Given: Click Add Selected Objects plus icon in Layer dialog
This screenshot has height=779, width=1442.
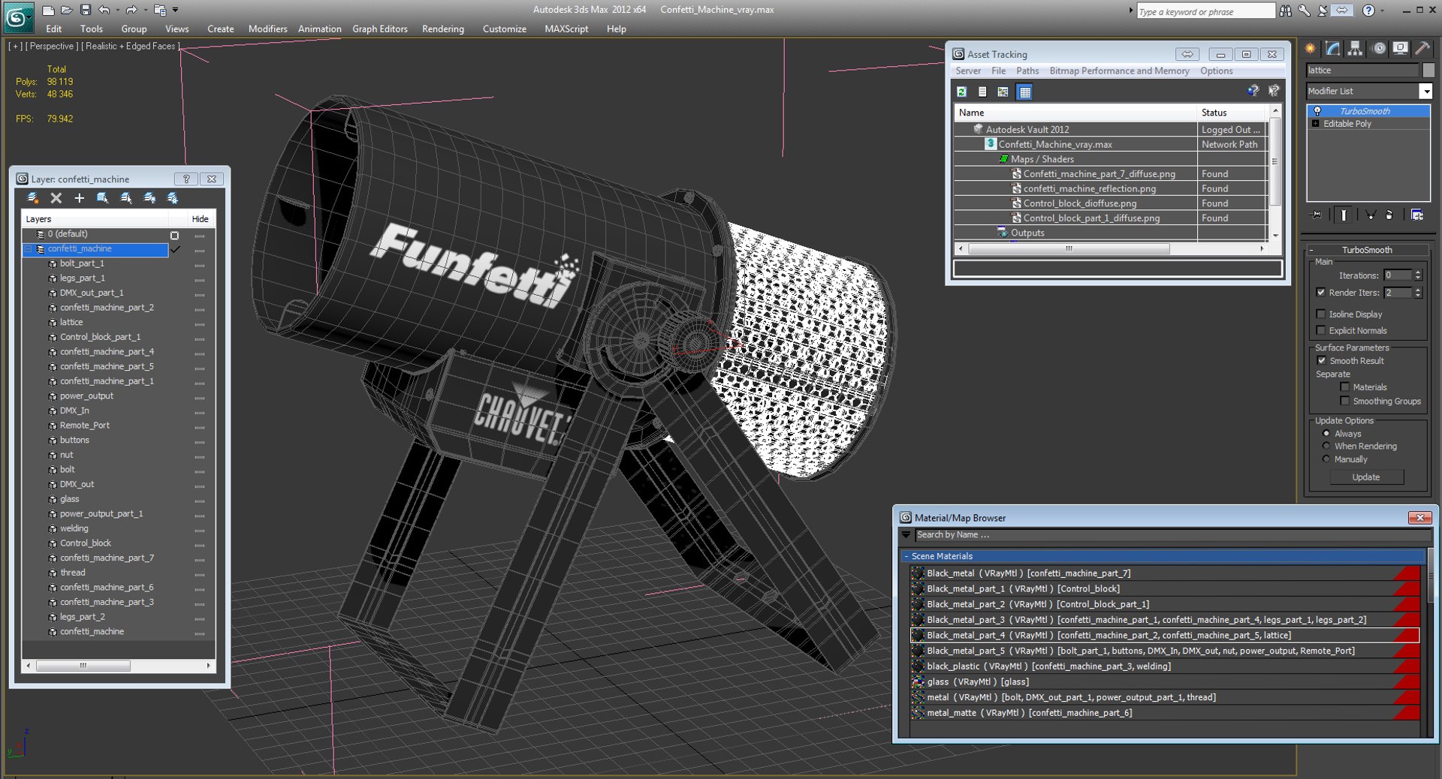Looking at the screenshot, I should (x=79, y=198).
